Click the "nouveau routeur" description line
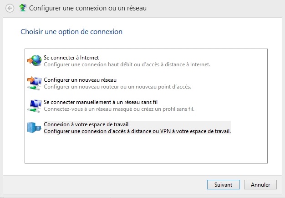Viewport: 285px width, 198px height. coord(117,87)
